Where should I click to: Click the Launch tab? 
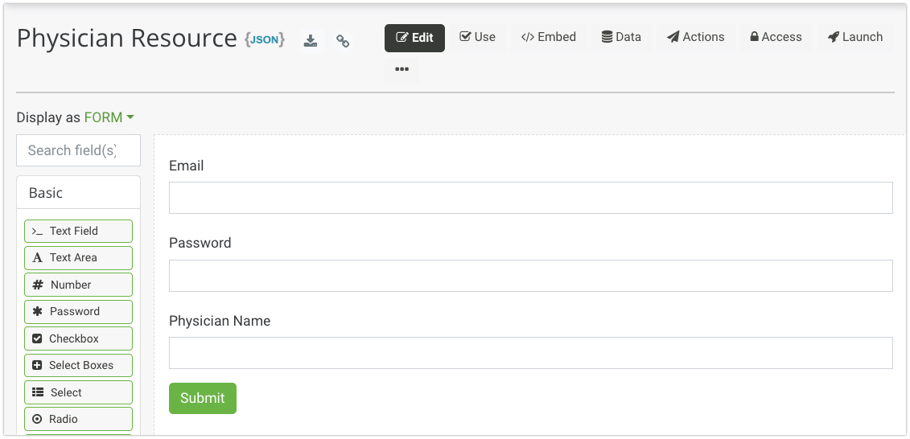(854, 37)
